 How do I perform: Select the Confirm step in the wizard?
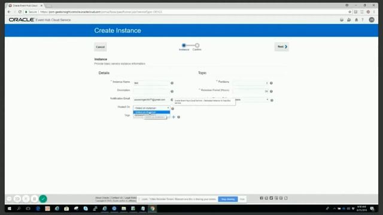coord(197,45)
